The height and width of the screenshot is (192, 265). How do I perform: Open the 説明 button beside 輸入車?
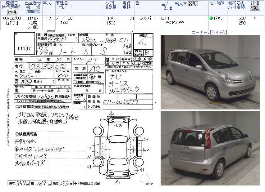pos(193,4)
